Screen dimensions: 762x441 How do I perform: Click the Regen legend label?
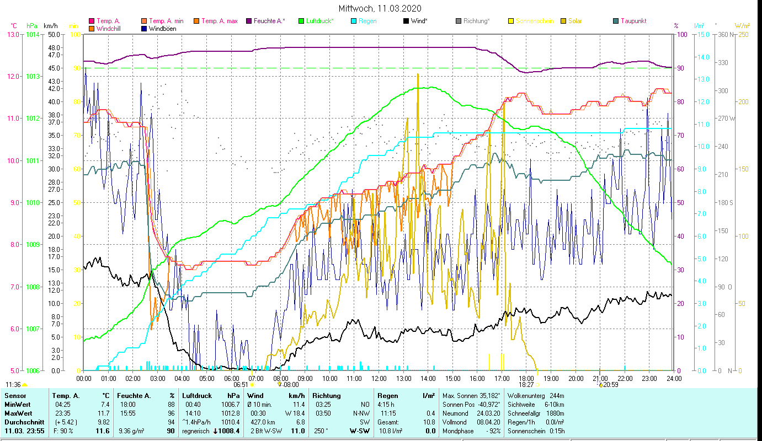click(x=368, y=21)
